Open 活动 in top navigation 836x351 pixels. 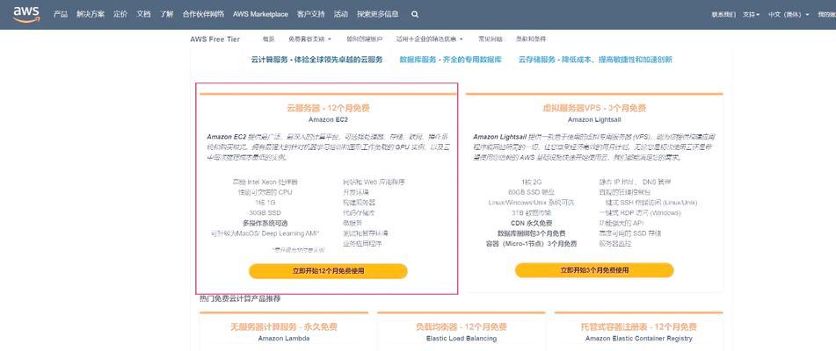[341, 14]
